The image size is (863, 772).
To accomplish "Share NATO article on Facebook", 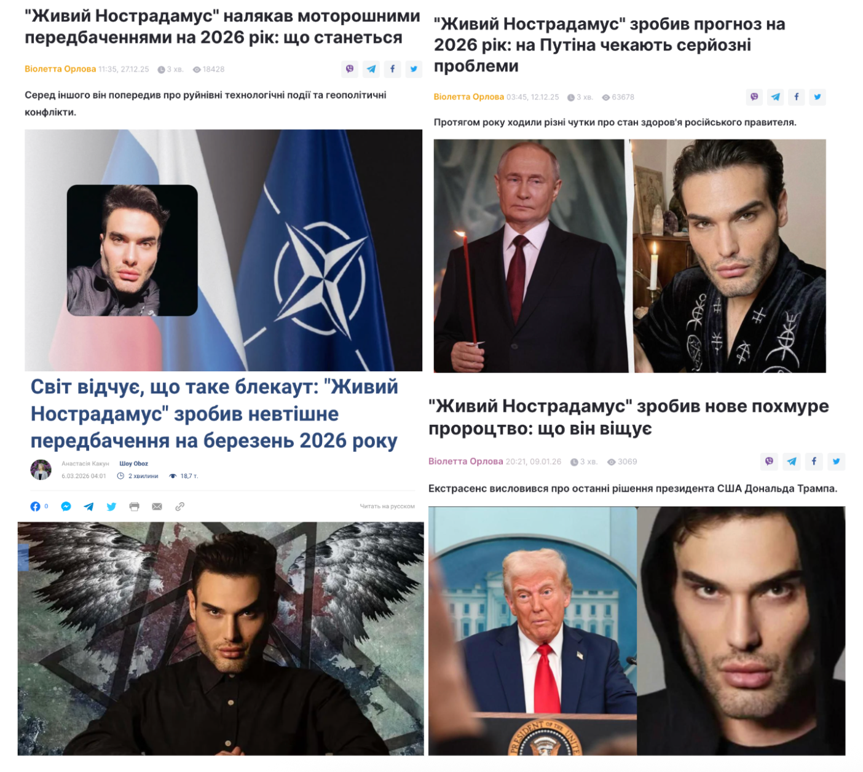I will (x=393, y=69).
